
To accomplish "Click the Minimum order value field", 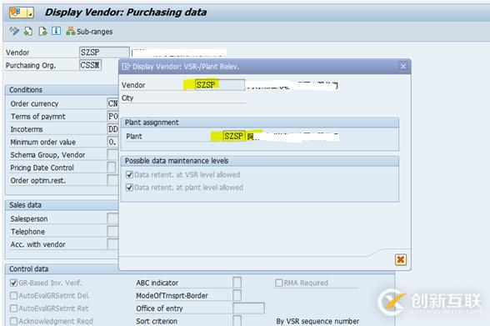I will [x=112, y=142].
